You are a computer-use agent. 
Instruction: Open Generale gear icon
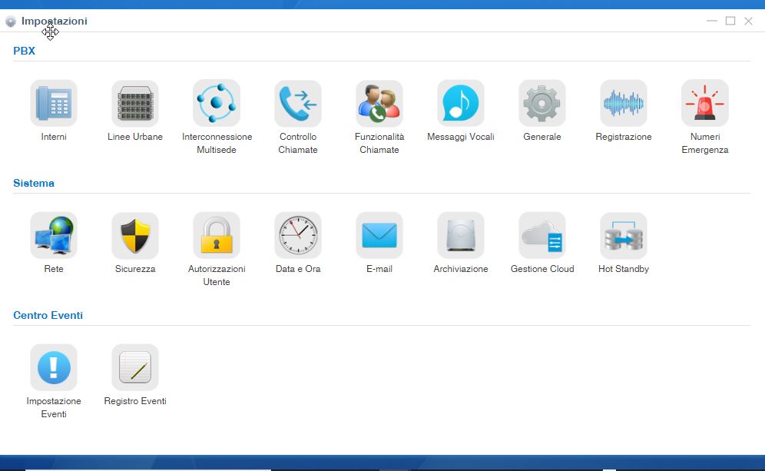[x=542, y=103]
